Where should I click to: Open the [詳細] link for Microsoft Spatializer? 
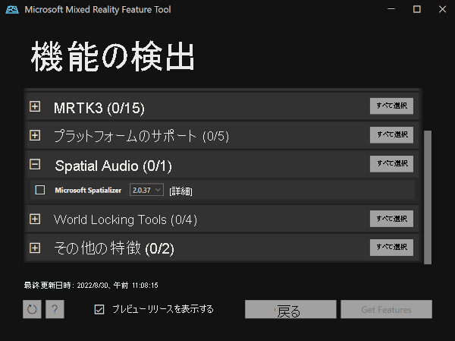coord(180,191)
